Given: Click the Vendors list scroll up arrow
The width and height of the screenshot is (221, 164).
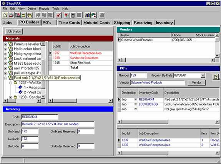Looking at the screenshot, I should (x=217, y=35).
